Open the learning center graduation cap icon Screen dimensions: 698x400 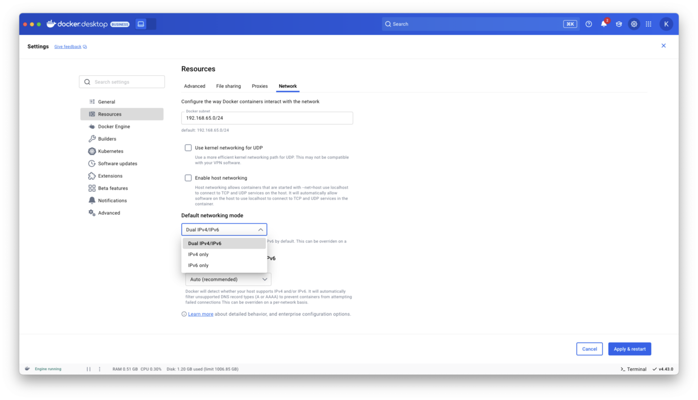(x=618, y=24)
